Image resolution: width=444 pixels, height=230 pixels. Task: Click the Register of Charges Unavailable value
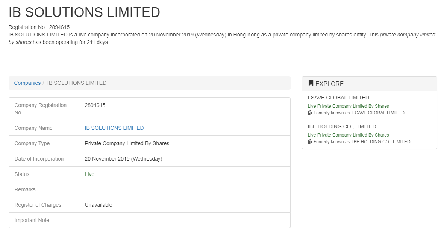click(x=98, y=205)
